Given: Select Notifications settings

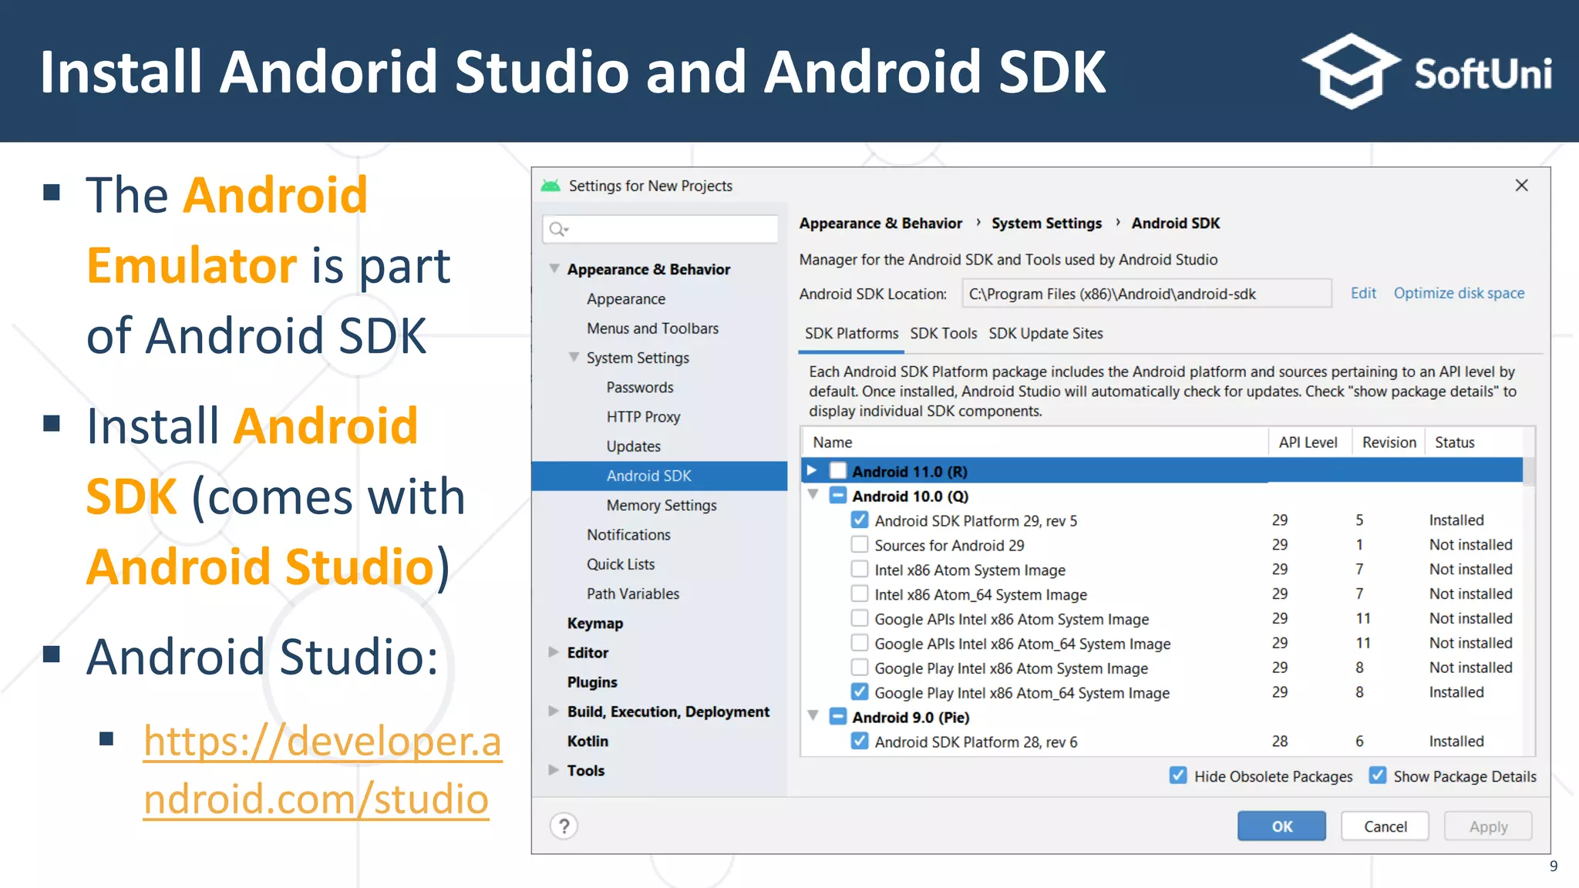Looking at the screenshot, I should pyautogui.click(x=628, y=535).
